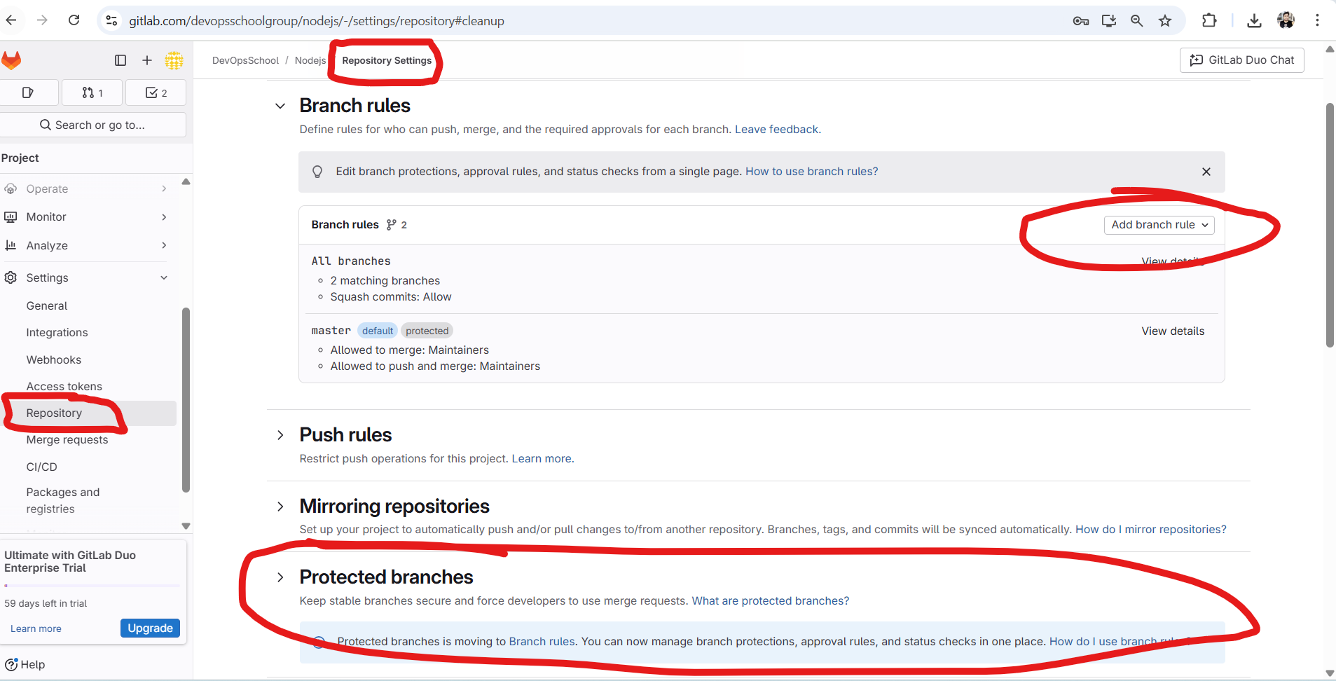The height and width of the screenshot is (681, 1336).
Task: Click the plus create-new icon
Action: (147, 60)
